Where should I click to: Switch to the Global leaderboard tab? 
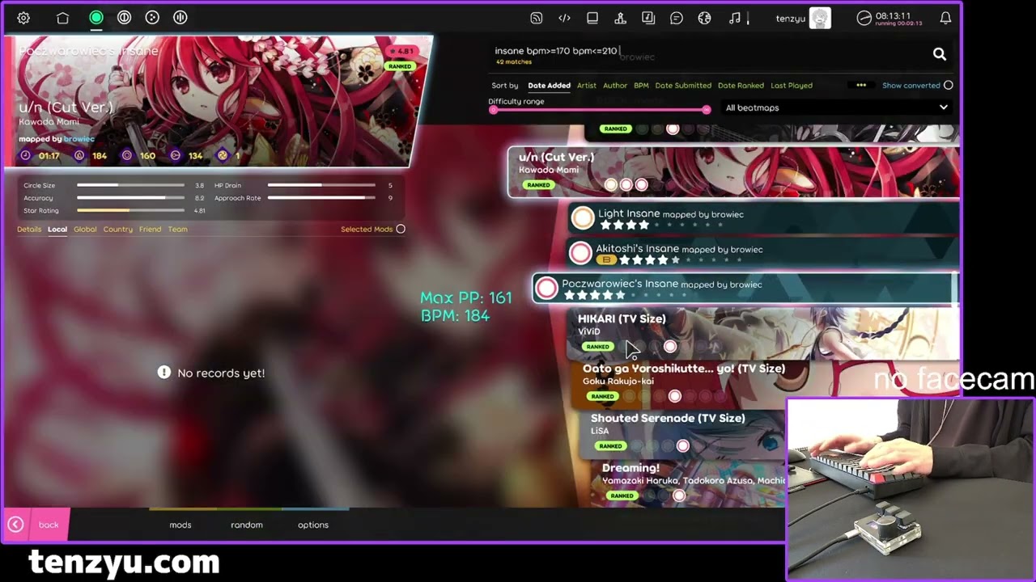click(x=85, y=229)
